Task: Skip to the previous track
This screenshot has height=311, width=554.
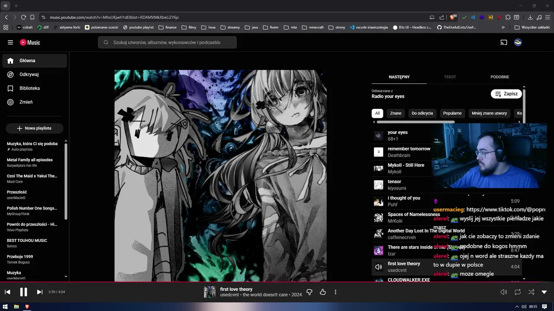Action: tap(7, 292)
